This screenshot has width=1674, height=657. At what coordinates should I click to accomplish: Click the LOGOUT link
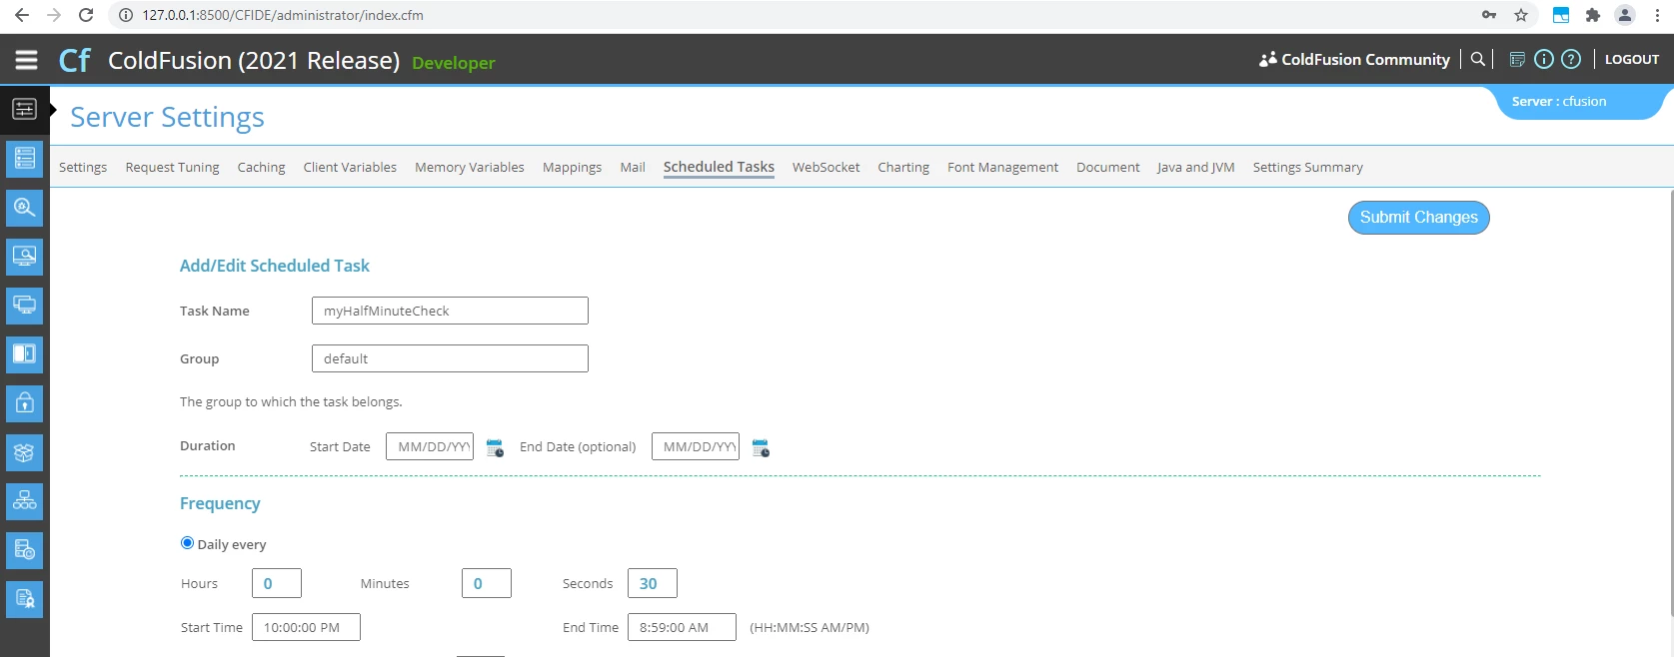click(1631, 59)
